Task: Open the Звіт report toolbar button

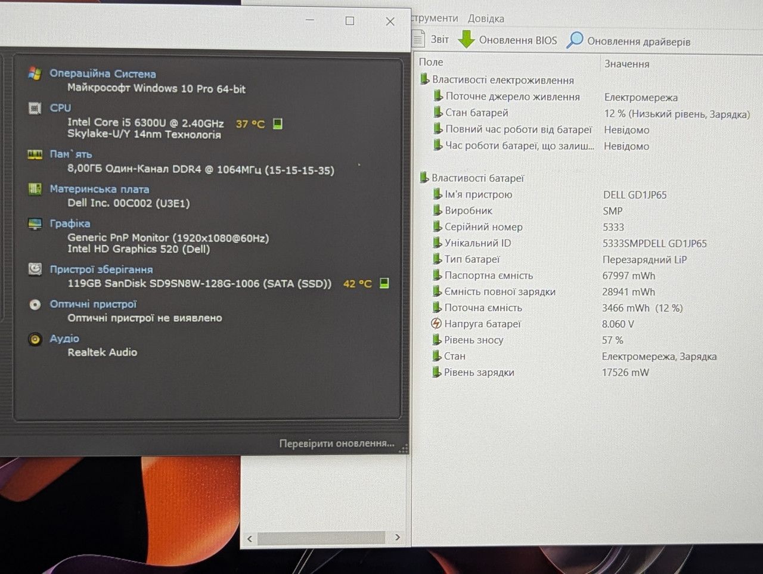Action: click(x=431, y=39)
